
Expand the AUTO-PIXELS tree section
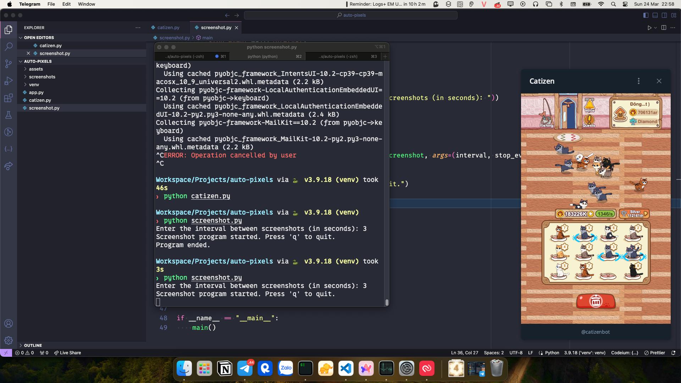[21, 61]
